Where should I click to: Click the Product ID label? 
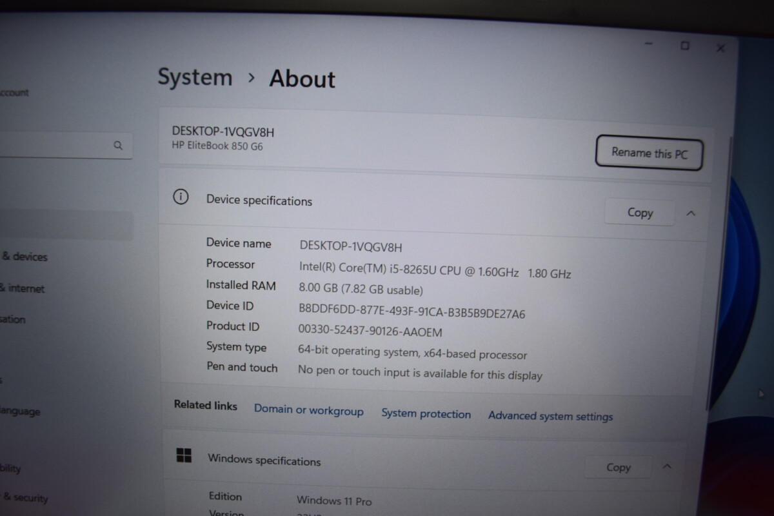233,326
